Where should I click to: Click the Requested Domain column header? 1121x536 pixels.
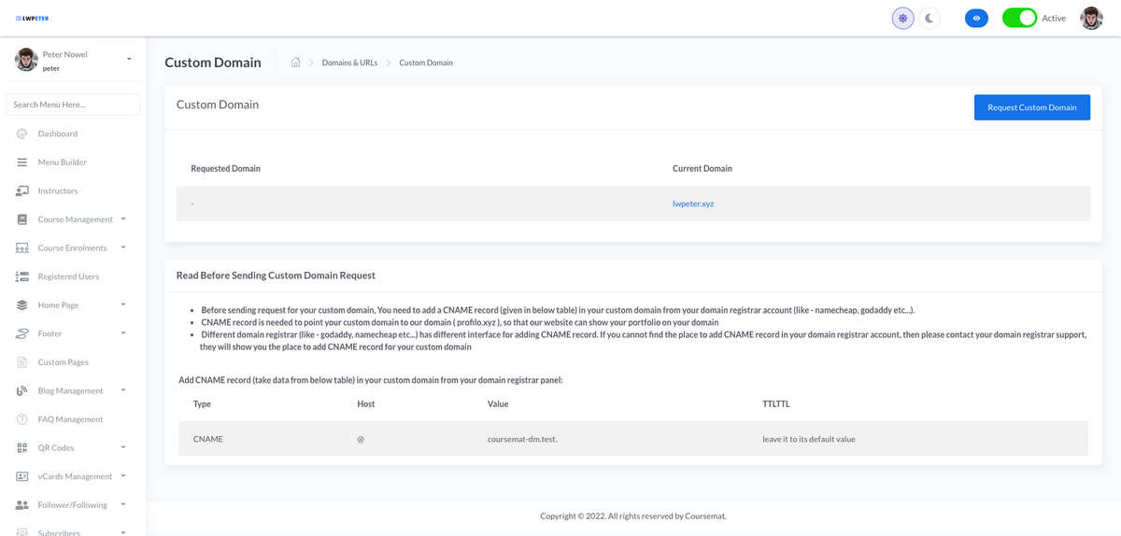point(225,169)
